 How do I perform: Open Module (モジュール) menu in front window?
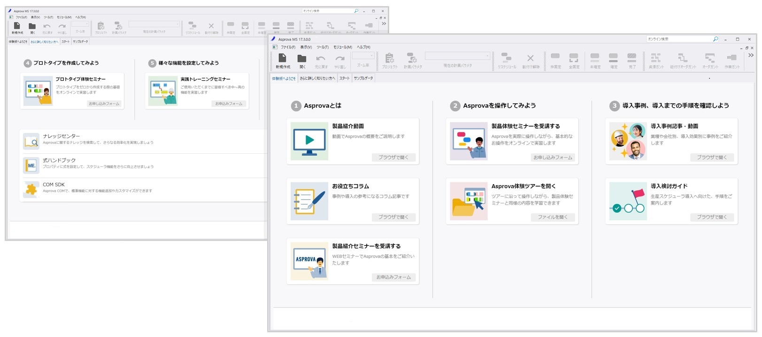coord(342,47)
